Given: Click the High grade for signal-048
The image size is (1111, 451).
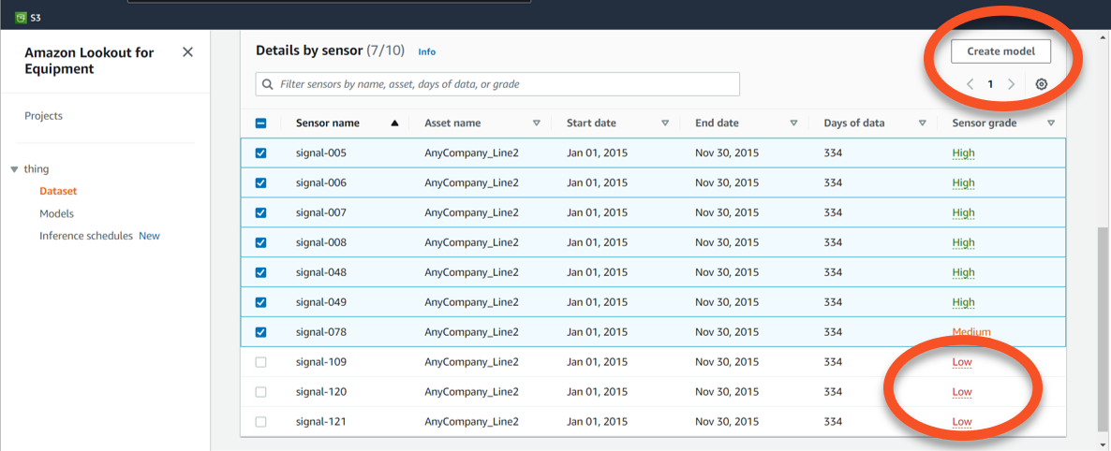Looking at the screenshot, I should 964,272.
